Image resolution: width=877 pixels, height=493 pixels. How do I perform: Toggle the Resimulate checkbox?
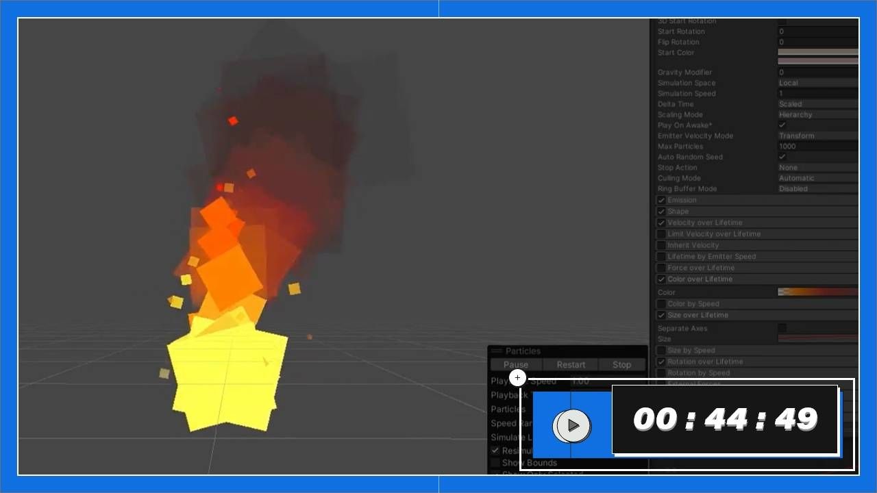pyautogui.click(x=495, y=451)
